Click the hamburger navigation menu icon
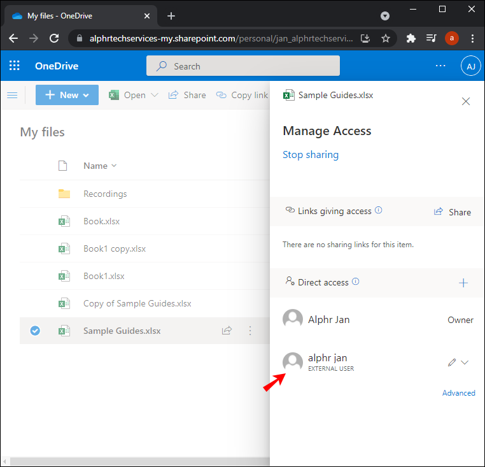This screenshot has height=467, width=485. pyautogui.click(x=12, y=95)
